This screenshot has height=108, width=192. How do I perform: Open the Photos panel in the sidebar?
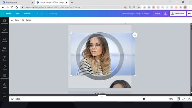pos(4,49)
